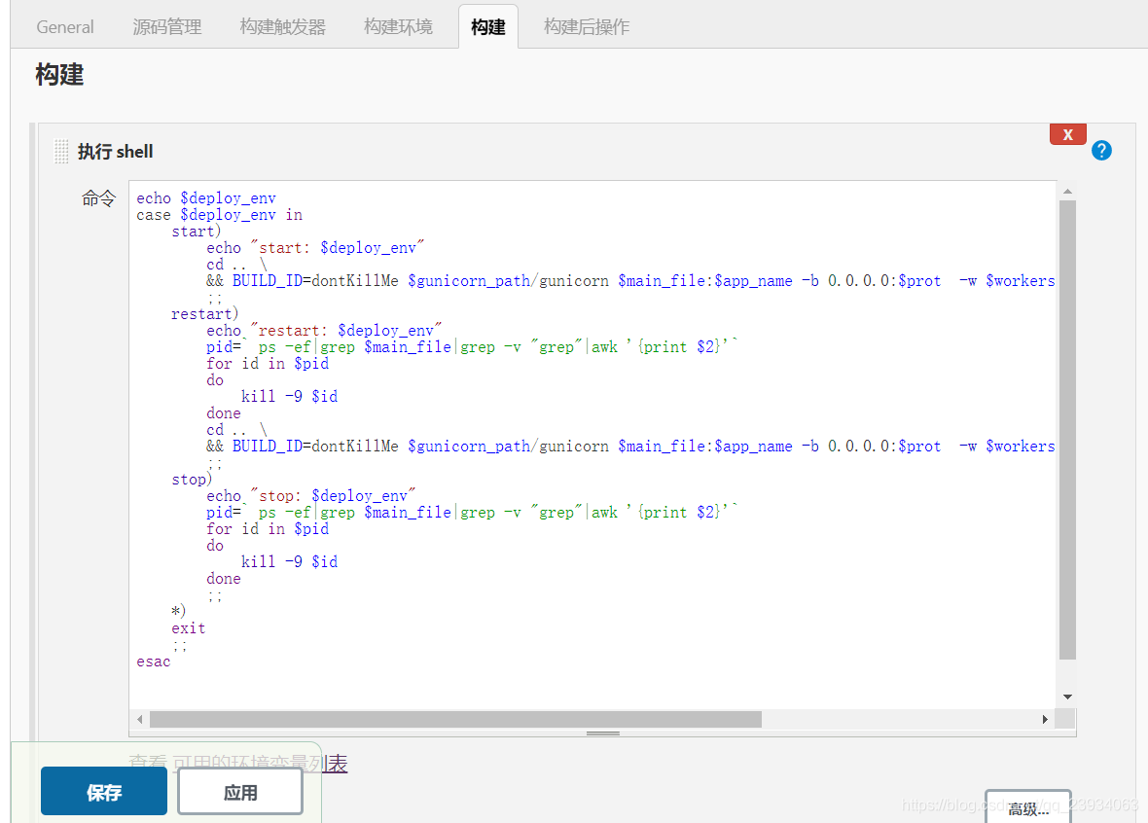Click the 'exit' line in the script
Viewport: 1148px width, 823px height.
[x=188, y=628]
